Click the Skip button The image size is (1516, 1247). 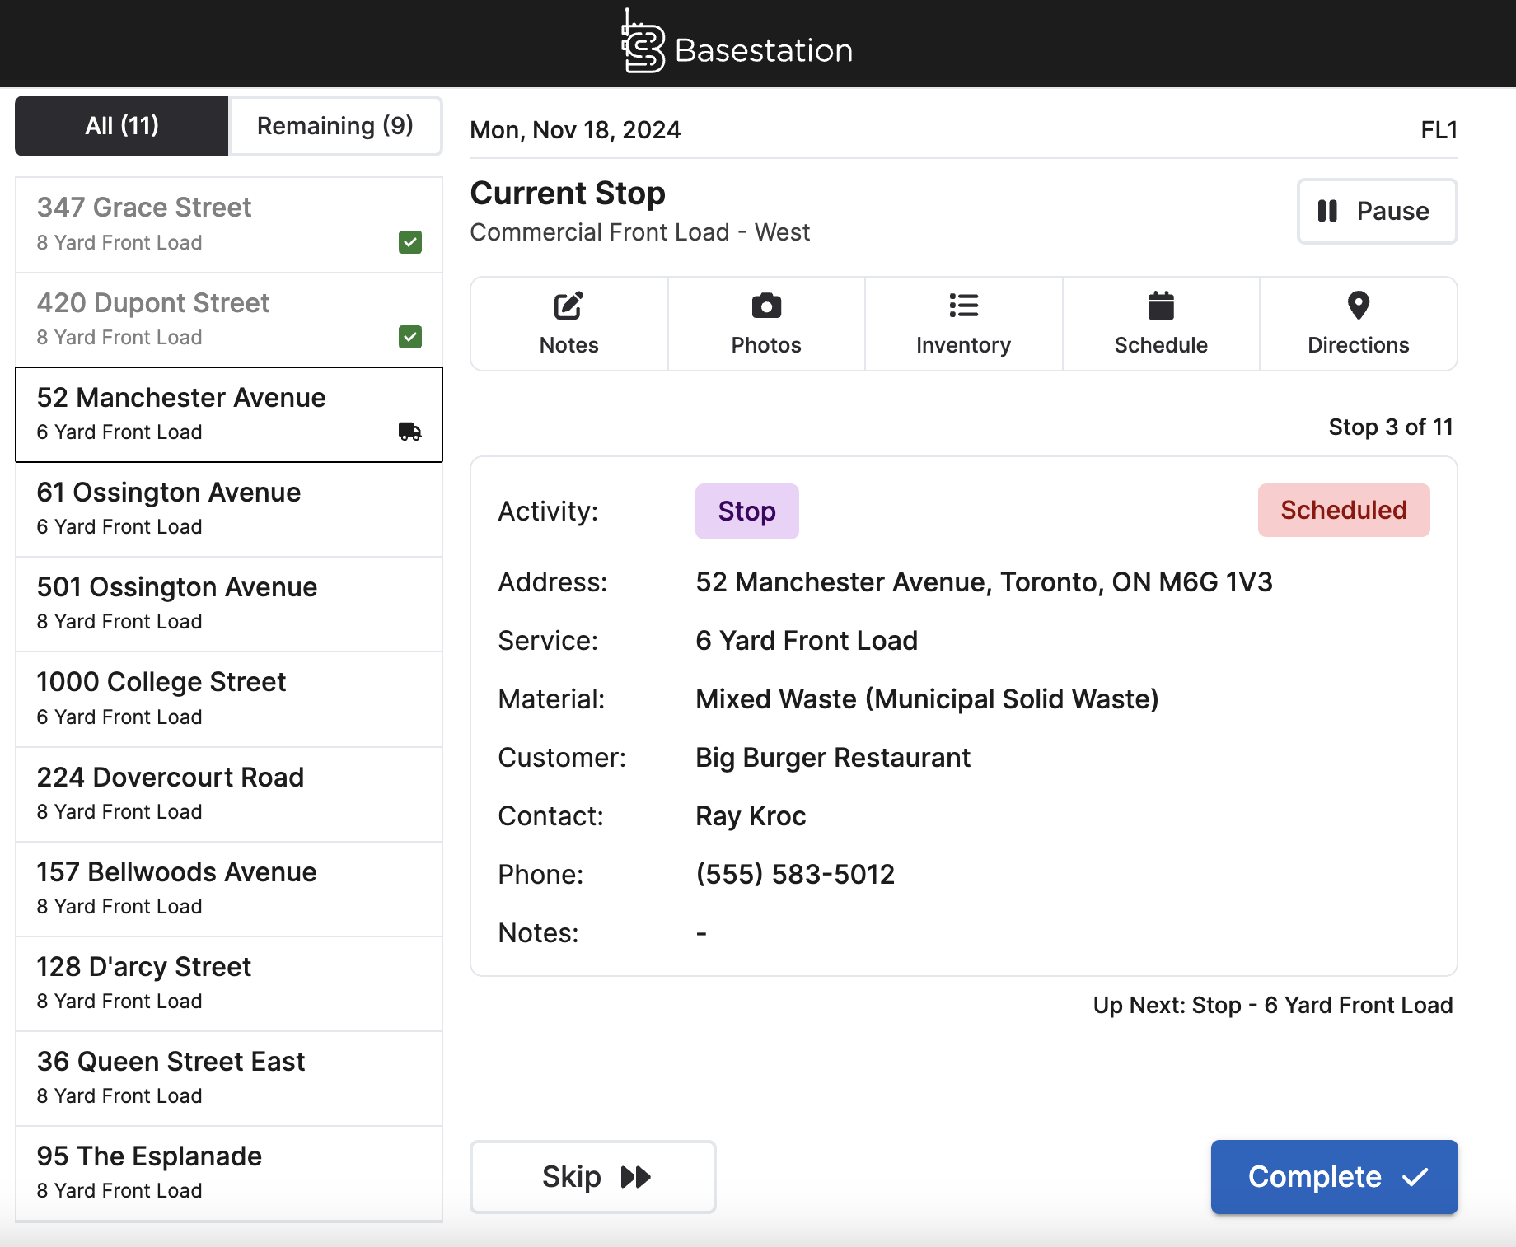point(592,1176)
